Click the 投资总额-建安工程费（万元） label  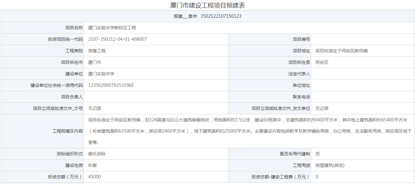tap(281, 177)
